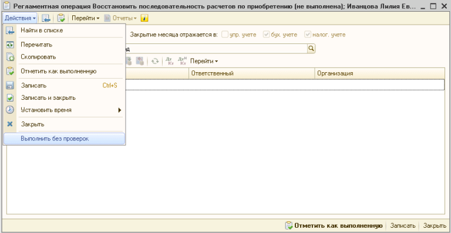Click the second Дт/Кт postings icon
The width and height of the screenshot is (451, 233).
pyautogui.click(x=183, y=61)
